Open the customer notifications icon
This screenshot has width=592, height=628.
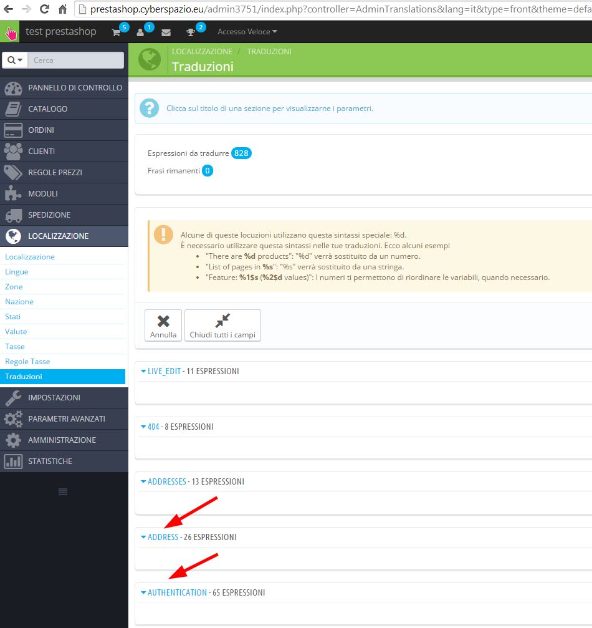pos(140,32)
